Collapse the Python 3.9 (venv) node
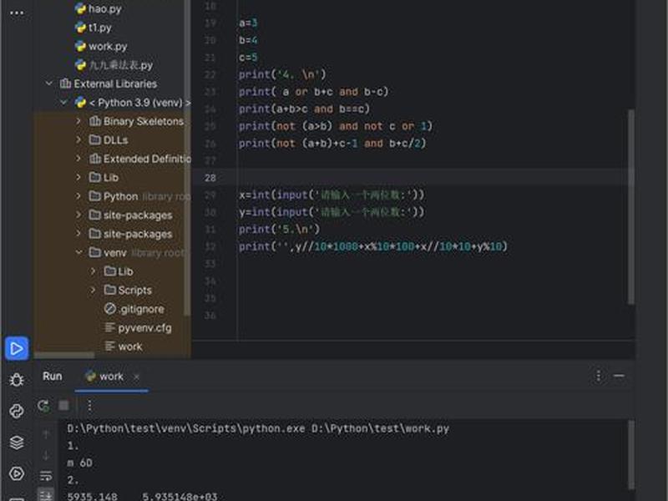 pos(64,102)
